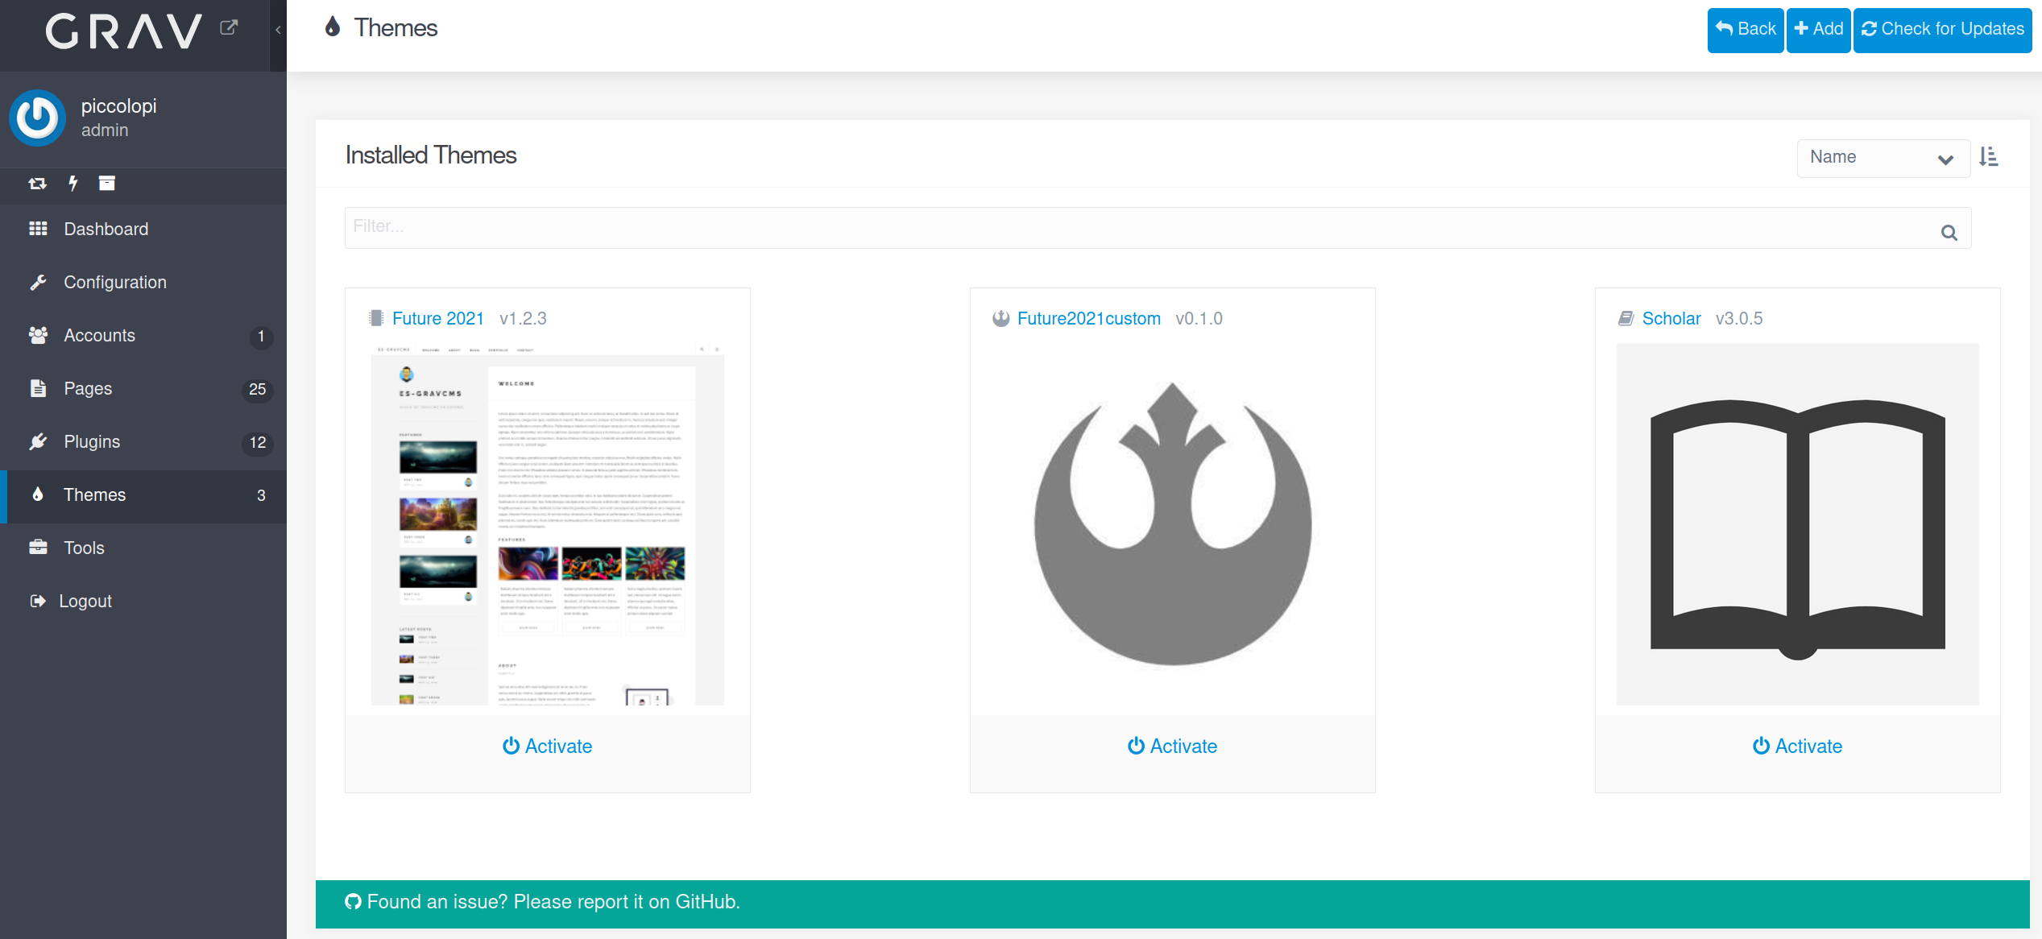Focus the Filter input field
Screen dimensions: 2042x939
1158,228
